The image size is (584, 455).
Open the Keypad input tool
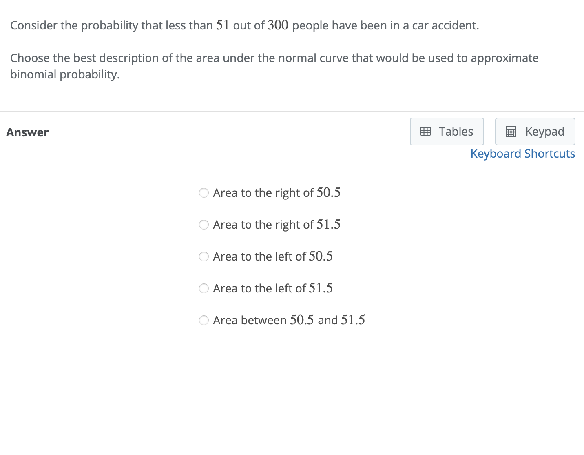pyautogui.click(x=535, y=132)
